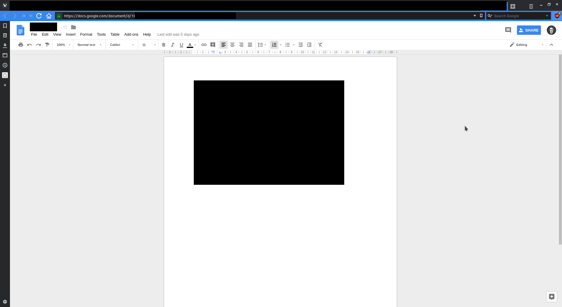The height and width of the screenshot is (307, 562).
Task: Open the Google account avatar
Action: [x=551, y=30]
